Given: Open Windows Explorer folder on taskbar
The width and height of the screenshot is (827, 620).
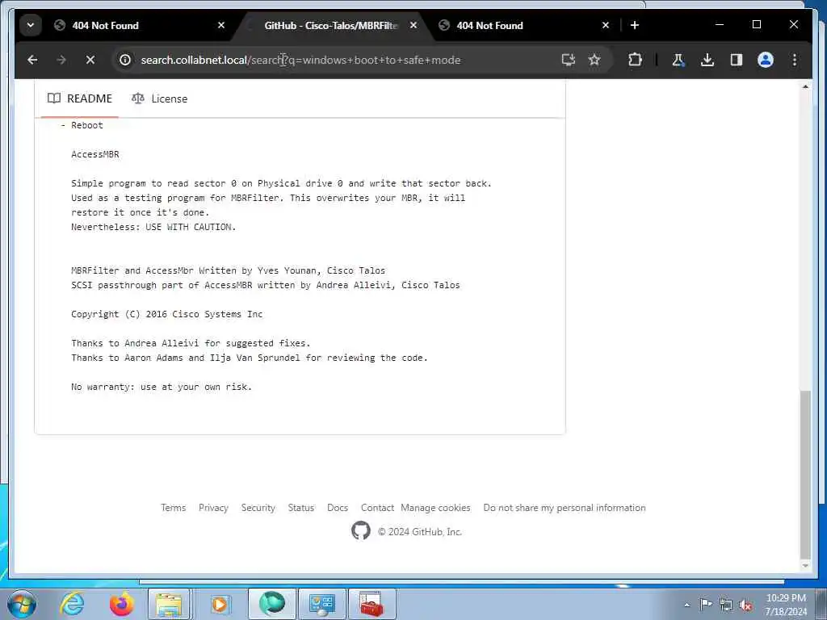Looking at the screenshot, I should 169,604.
